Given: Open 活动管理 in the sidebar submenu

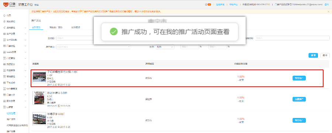Looking at the screenshot, I should (11, 113).
